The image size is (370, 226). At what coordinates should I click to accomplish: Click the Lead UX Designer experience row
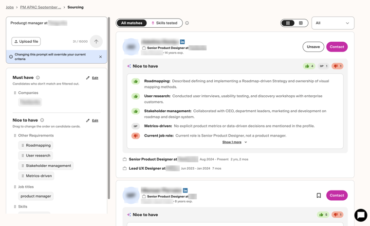pyautogui.click(x=172, y=169)
